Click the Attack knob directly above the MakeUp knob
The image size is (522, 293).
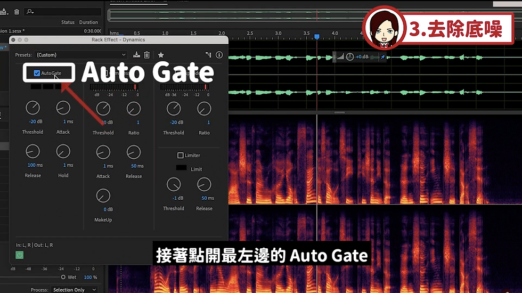[x=103, y=152]
